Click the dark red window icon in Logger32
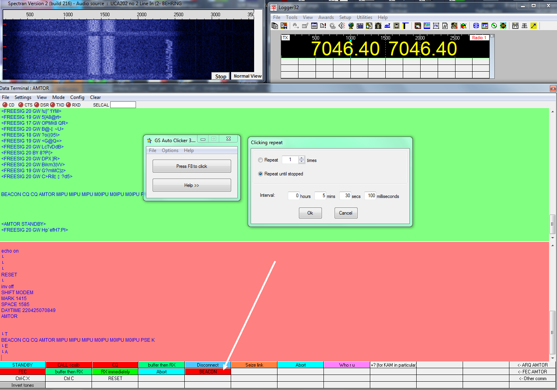This screenshot has height=390, width=557. click(418, 26)
